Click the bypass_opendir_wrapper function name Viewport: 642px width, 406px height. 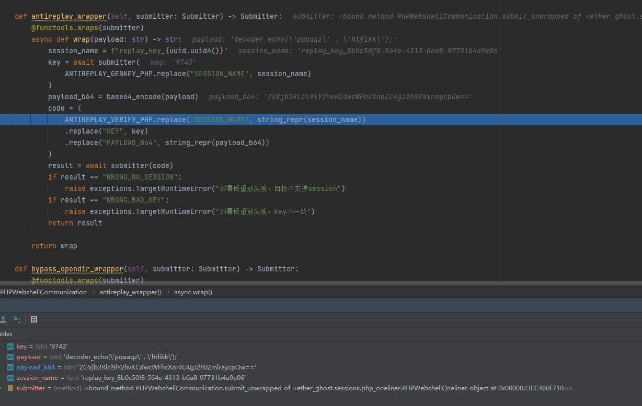pyautogui.click(x=77, y=269)
